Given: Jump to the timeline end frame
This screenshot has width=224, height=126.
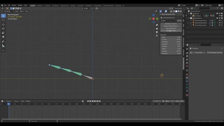Looking at the screenshot, I should tap(100, 101).
